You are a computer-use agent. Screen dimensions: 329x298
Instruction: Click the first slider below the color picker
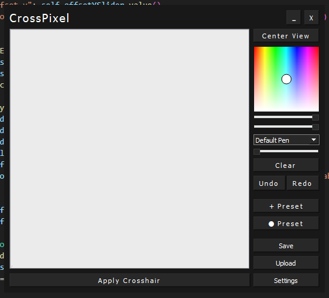[286, 117]
